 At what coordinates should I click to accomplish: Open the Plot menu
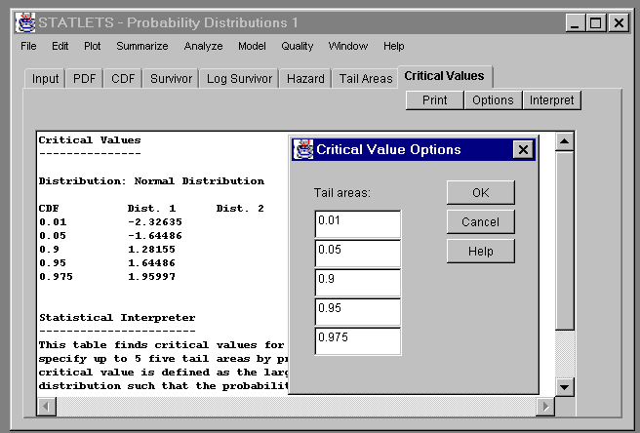pos(93,46)
